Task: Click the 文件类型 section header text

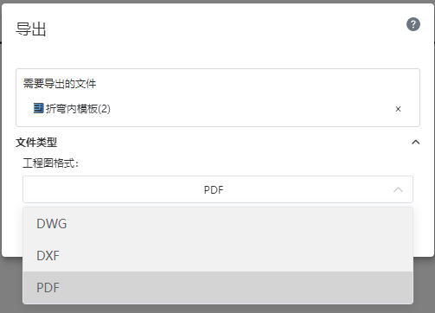Action: [36, 143]
